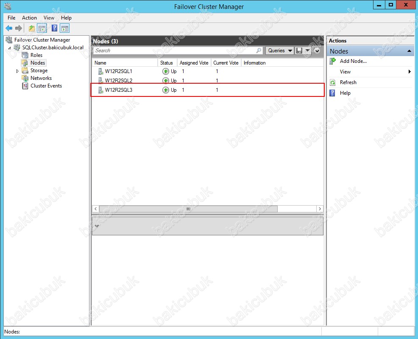
Task: Click the View action label in Actions pane
Action: 345,72
